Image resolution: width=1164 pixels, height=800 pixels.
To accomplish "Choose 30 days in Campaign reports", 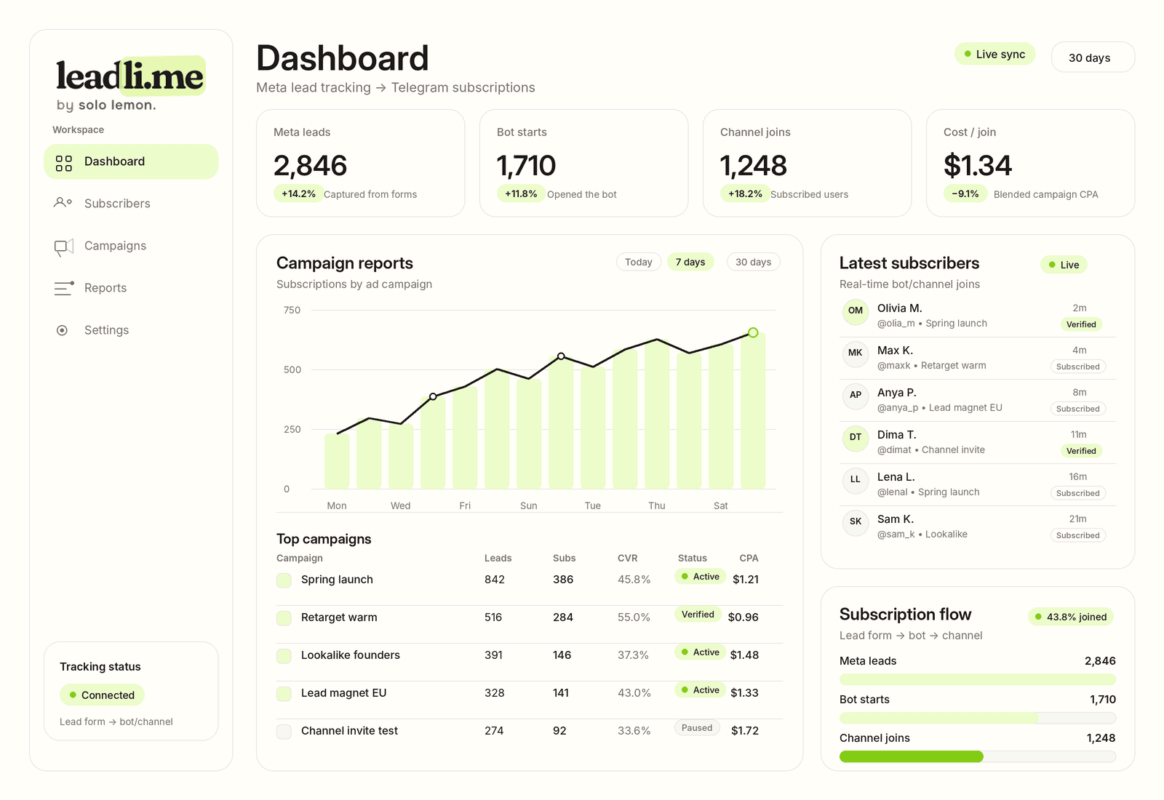I will (753, 262).
